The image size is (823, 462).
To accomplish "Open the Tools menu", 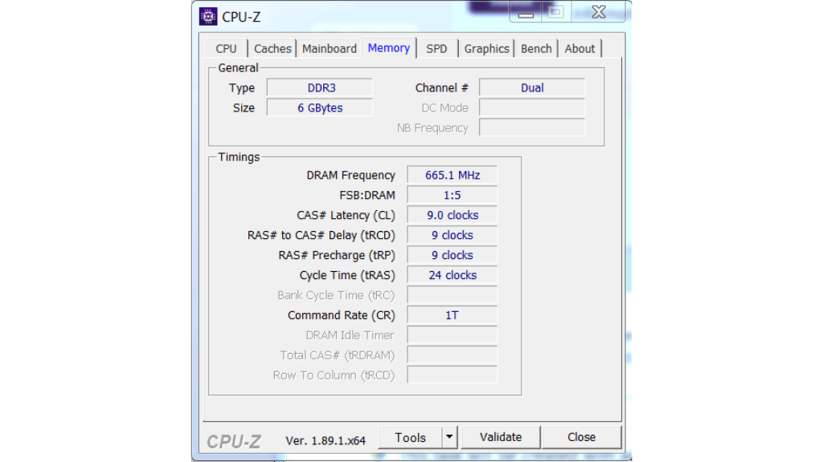I will [411, 437].
